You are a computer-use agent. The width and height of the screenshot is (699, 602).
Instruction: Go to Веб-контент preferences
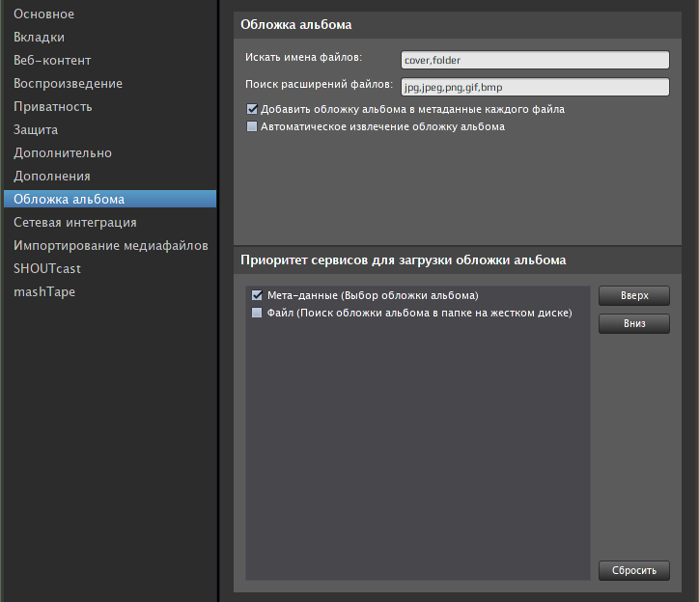52,60
